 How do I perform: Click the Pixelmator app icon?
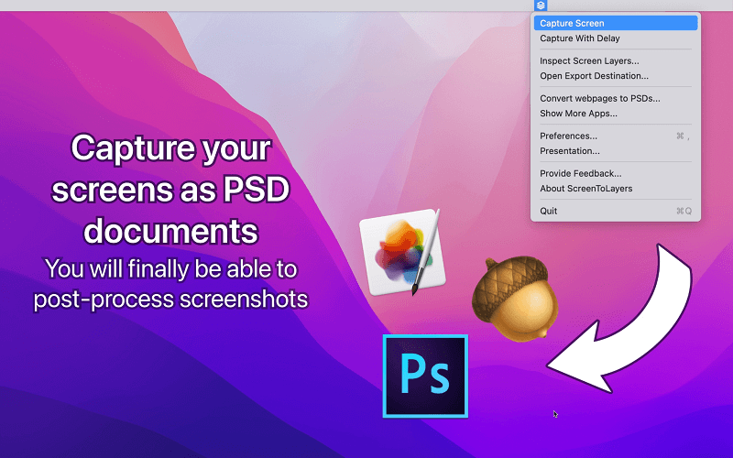(x=402, y=253)
